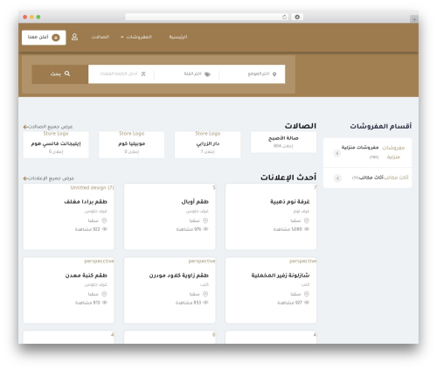Expand the المفروشات navigation dropdown
Screen dimensions: 437x370
[x=136, y=37]
